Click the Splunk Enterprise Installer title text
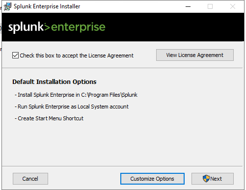Image resolution: width=246 pixels, height=190 pixels. click(x=47, y=6)
